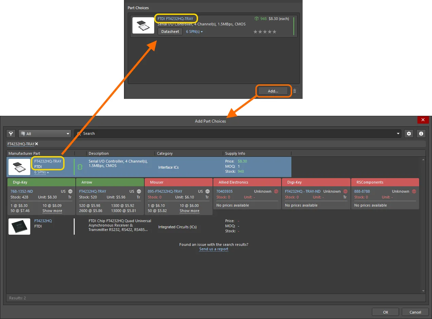Click the info icon button
432x319 pixels.
point(421,133)
